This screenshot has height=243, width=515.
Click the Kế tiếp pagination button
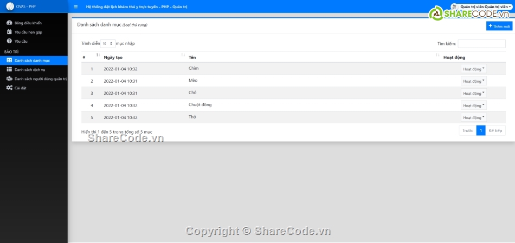tap(495, 130)
